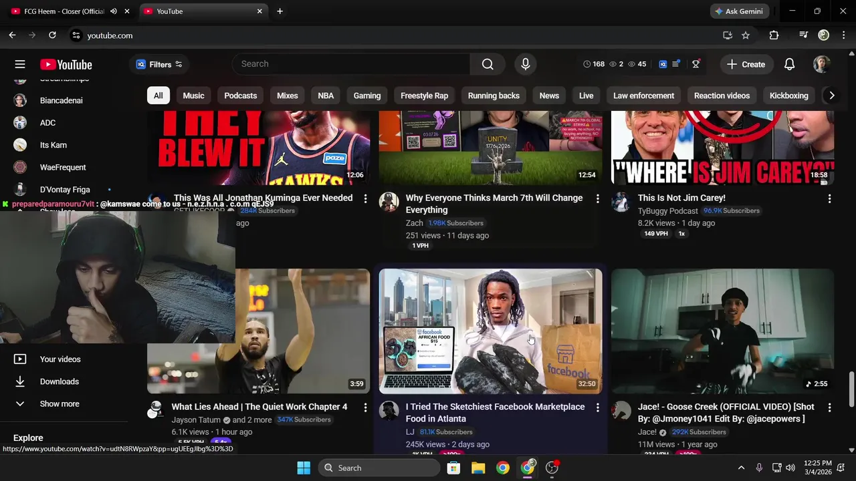Reload the page with the refresh icon
856x481 pixels.
tap(52, 35)
